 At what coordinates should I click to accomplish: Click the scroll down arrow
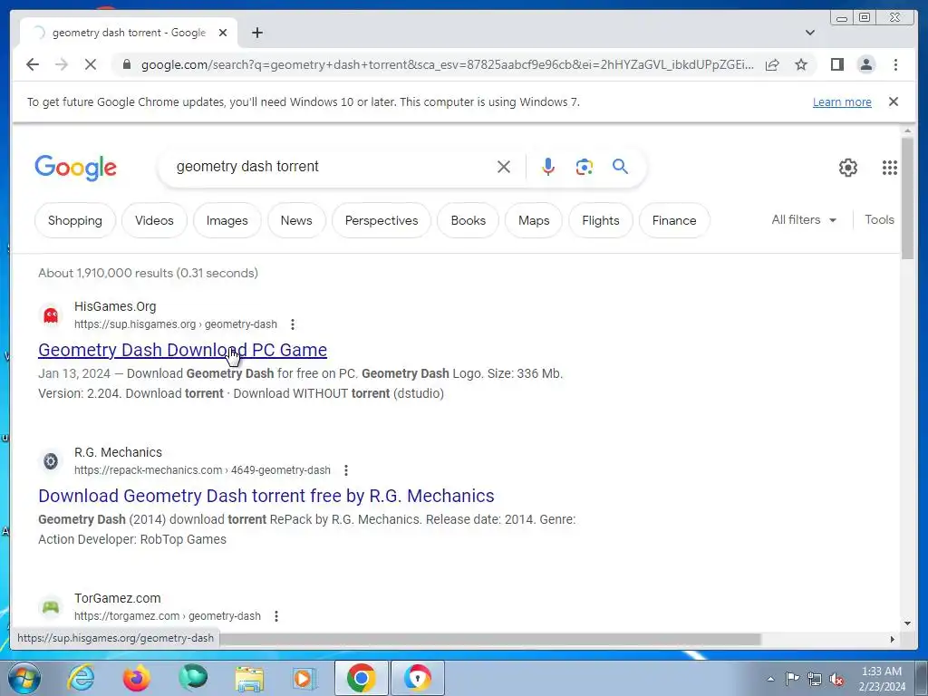[x=908, y=623]
